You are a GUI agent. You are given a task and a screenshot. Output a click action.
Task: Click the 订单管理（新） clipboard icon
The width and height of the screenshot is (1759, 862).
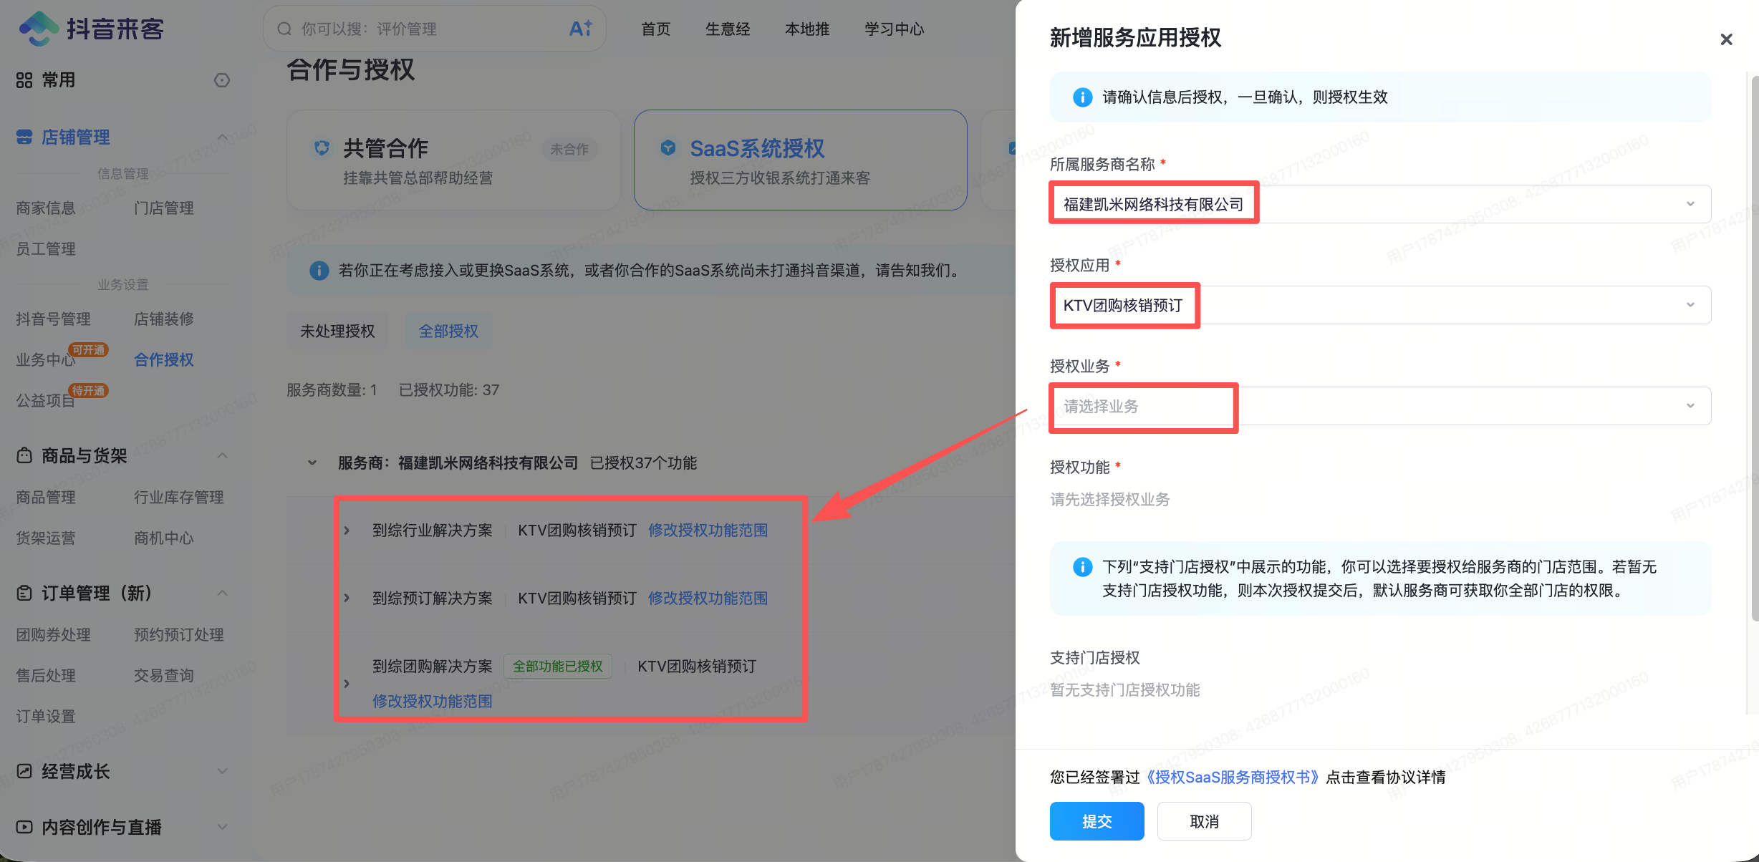point(24,593)
